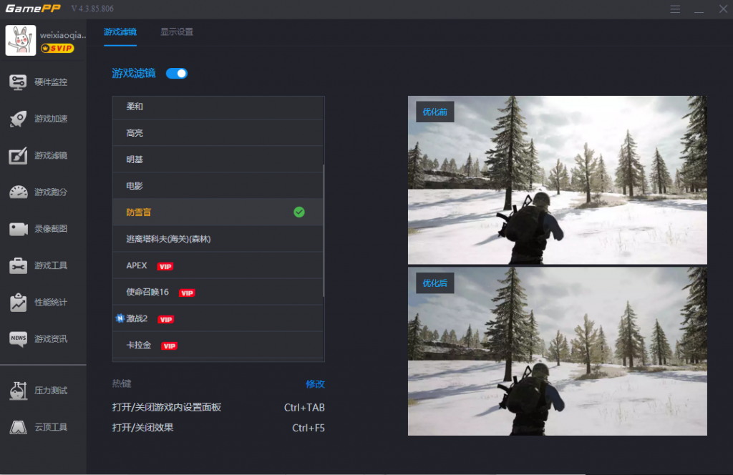Select the 激战2 filter
Screen dimensions: 733x475
[218, 318]
